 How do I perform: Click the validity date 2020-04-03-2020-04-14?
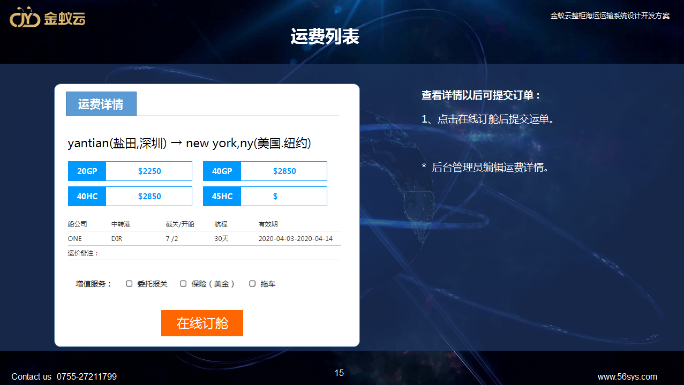click(295, 239)
